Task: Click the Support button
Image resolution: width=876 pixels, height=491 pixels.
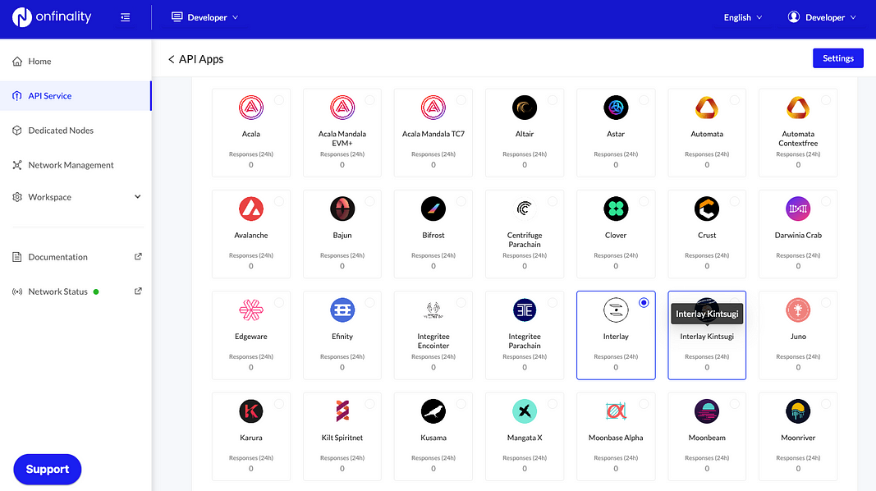Action: [x=48, y=469]
